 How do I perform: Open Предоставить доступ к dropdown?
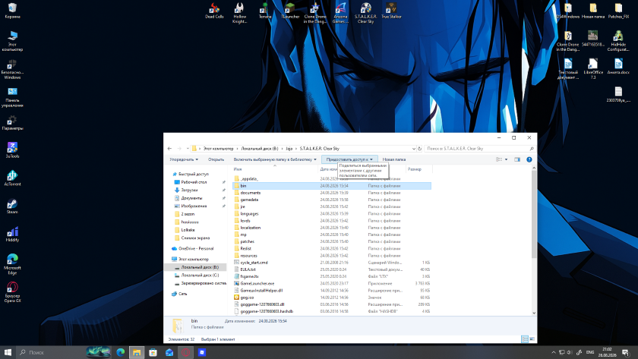pos(349,159)
